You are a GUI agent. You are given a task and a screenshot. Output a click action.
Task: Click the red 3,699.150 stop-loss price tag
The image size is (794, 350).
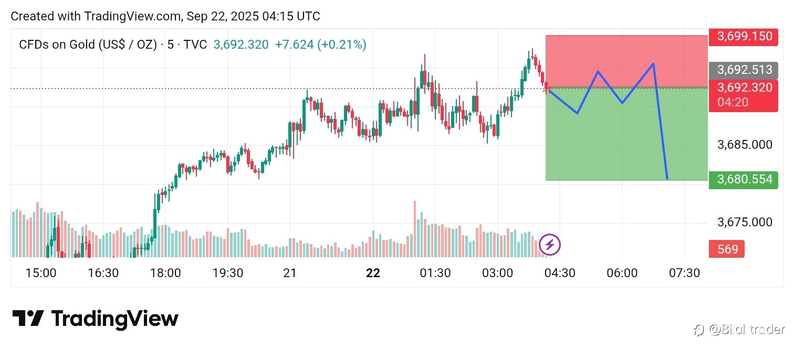pyautogui.click(x=744, y=36)
